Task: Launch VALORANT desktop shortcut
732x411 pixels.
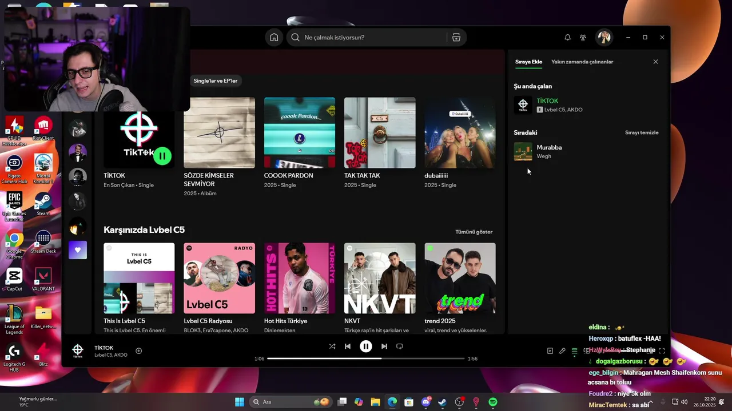Action: [x=43, y=280]
